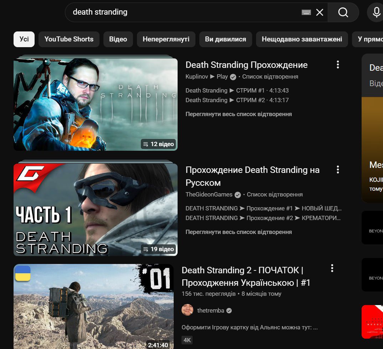Open more options for TheGideonGames playlist
The image size is (383, 349).
coord(338,170)
